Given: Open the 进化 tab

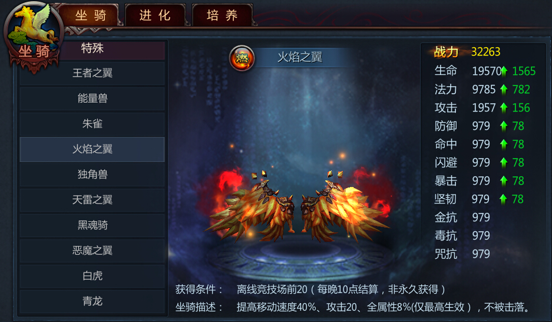Looking at the screenshot, I should click(x=155, y=15).
